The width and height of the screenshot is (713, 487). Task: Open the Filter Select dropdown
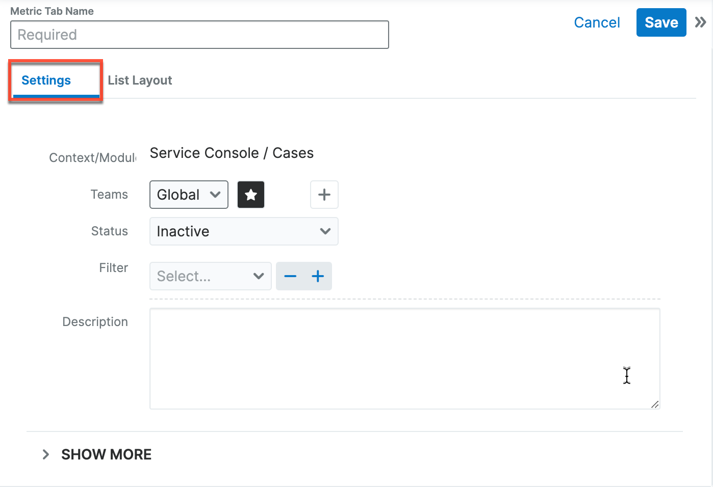[210, 276]
